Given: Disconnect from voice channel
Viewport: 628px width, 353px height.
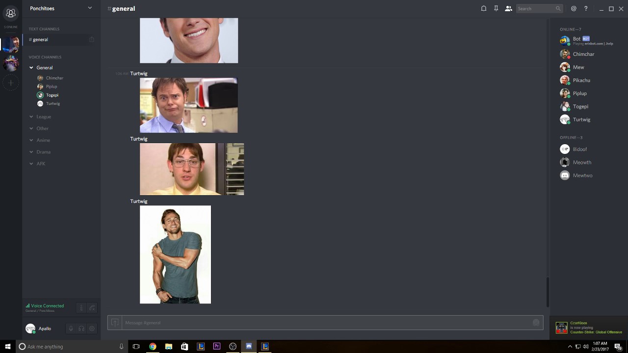Looking at the screenshot, I should coord(92,308).
